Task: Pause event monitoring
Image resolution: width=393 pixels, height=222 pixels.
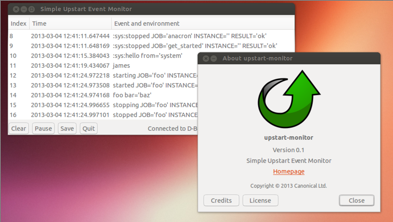Action: pos(43,129)
